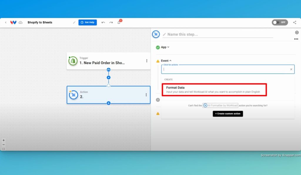Screen dimensions: 301x175
Task: Click the warning icon beside Event
Action: click(158, 61)
